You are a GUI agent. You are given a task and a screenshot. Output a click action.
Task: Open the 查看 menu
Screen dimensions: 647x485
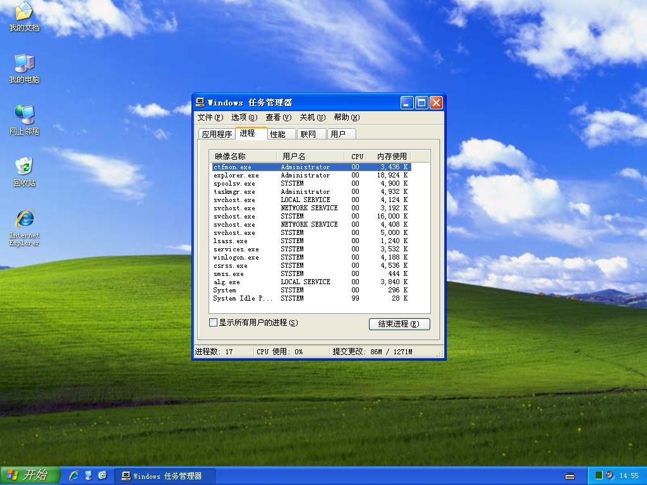click(x=279, y=117)
